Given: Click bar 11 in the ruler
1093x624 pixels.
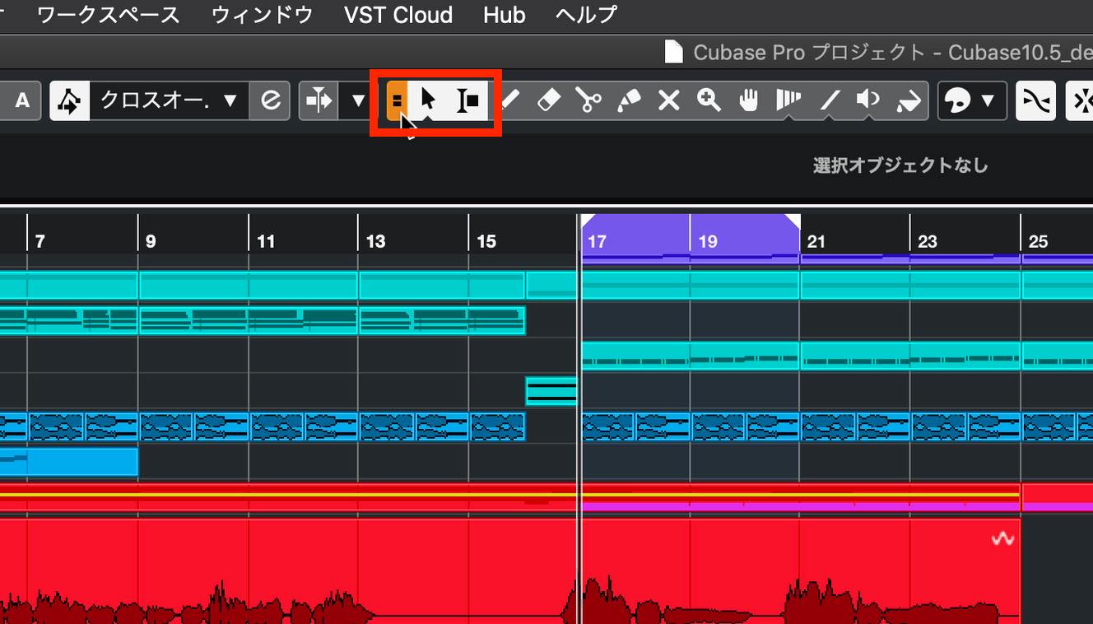Looking at the screenshot, I should coord(266,241).
